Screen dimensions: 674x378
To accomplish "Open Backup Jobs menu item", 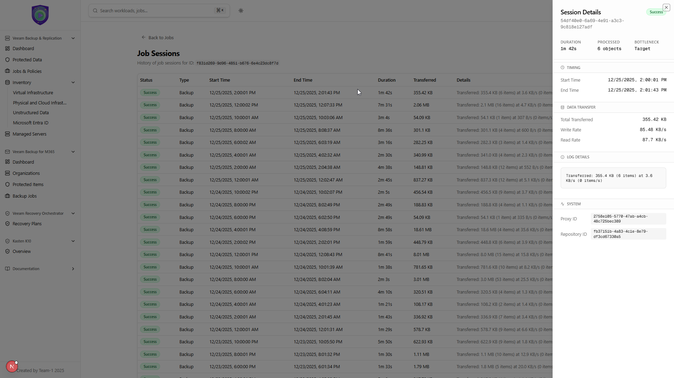I will [25, 196].
